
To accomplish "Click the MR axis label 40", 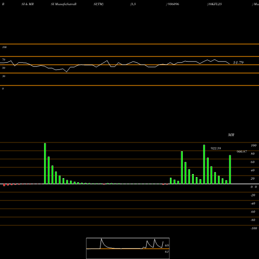I will click(x=253, y=170).
